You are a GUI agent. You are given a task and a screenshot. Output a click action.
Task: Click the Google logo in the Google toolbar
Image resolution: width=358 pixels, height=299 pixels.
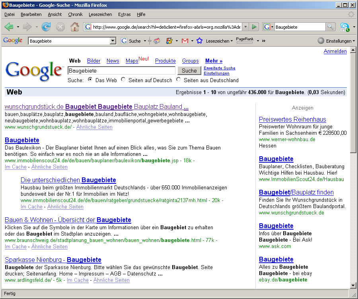pos(13,41)
